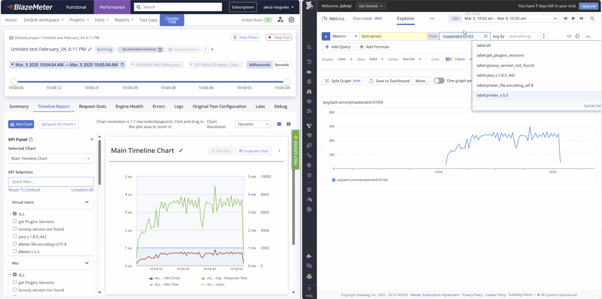Click the Datadog zoom out magnifier icon
The height and width of the screenshot is (299, 602).
coord(592,18)
